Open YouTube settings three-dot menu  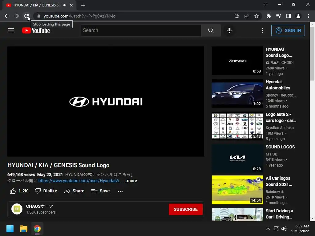click(263, 30)
